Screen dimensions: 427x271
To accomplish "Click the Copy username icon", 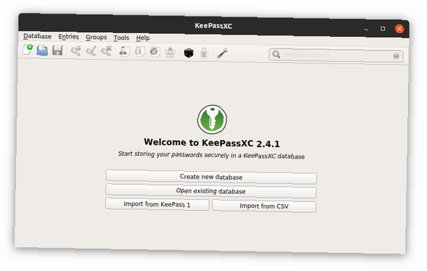I will pyautogui.click(x=124, y=52).
